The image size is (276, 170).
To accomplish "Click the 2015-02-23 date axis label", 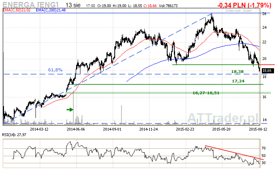I will [x=185, y=129].
